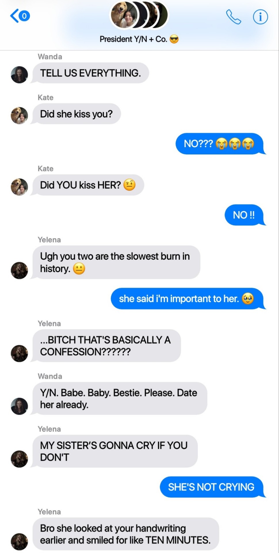Select the blue SHE'S NOT CRYING bubble

pos(212,487)
